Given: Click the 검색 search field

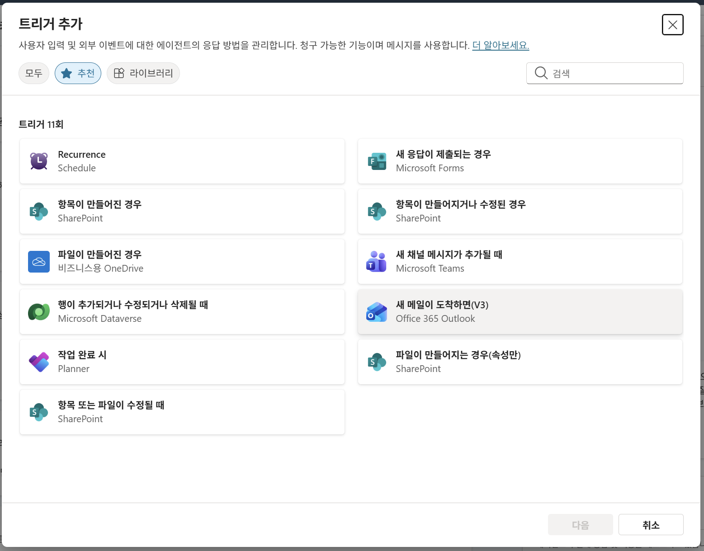Looking at the screenshot, I should click(605, 73).
